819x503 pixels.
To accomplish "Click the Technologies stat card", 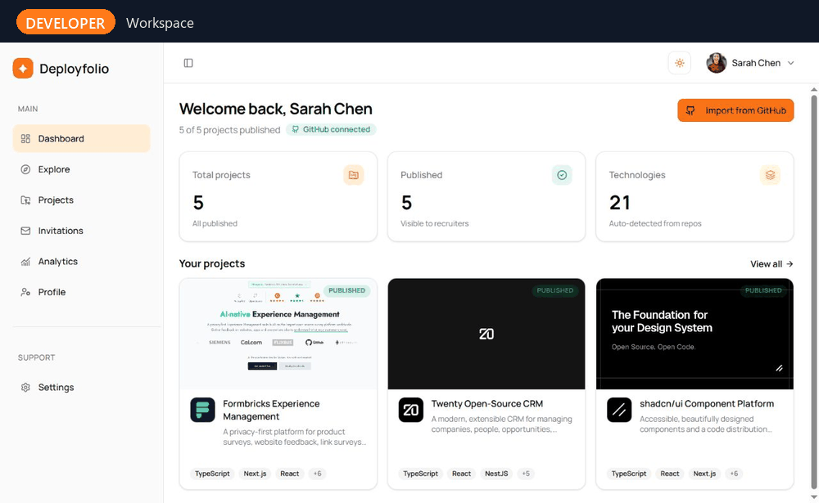I will [695, 197].
